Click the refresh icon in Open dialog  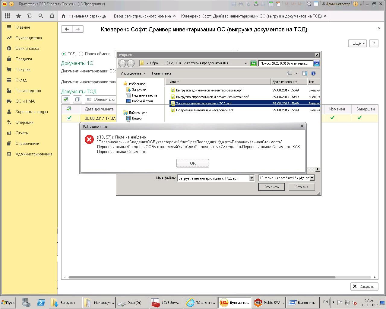[253, 63]
